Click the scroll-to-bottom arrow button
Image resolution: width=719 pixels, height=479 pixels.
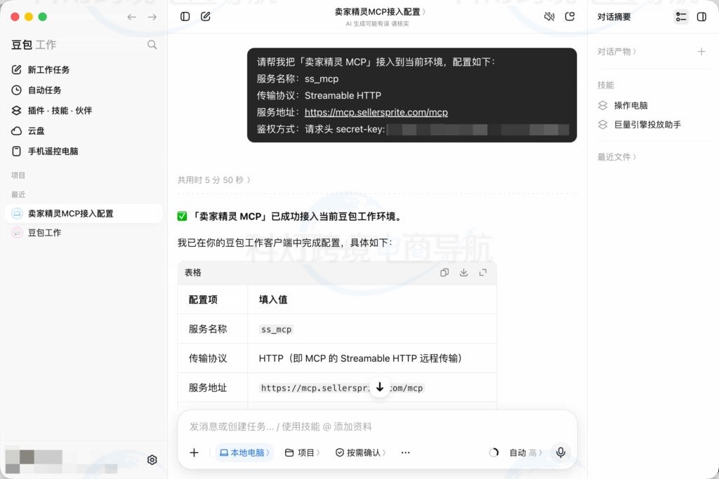380,387
